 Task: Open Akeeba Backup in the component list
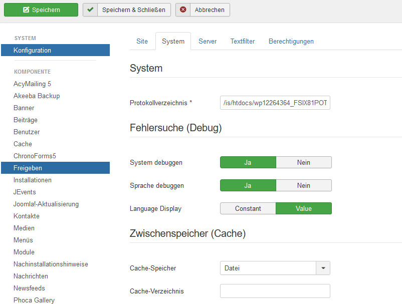tap(37, 96)
